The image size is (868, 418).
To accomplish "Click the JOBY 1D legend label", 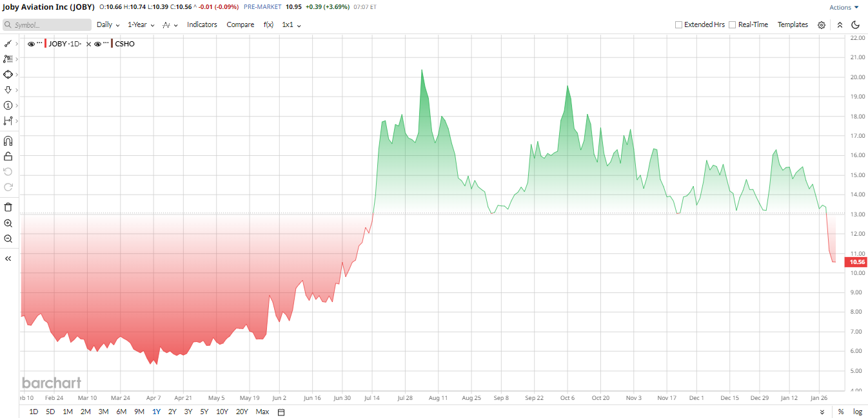I will coord(65,44).
